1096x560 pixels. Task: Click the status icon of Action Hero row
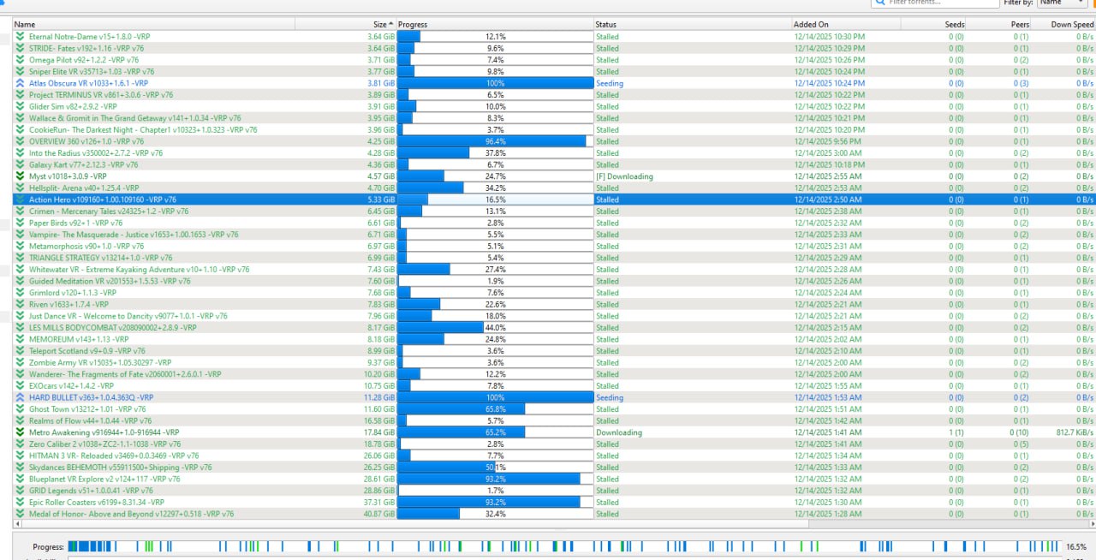pyautogui.click(x=20, y=200)
